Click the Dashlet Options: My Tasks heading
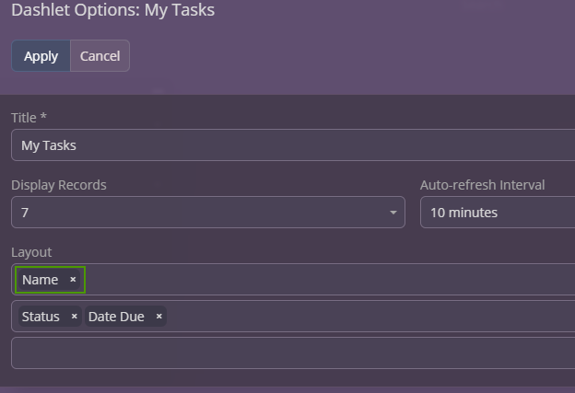 point(112,11)
